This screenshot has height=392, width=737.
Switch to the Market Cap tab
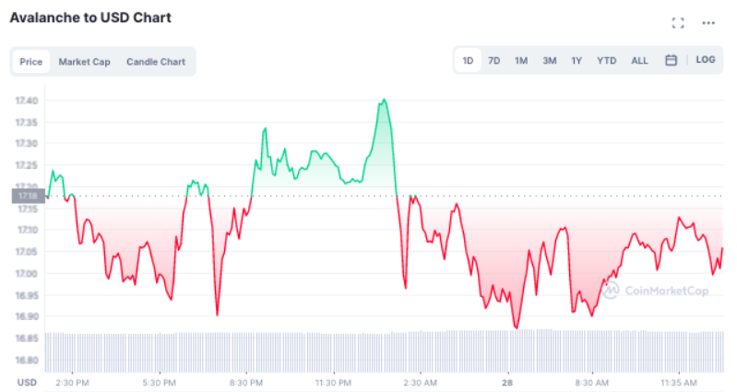(84, 62)
